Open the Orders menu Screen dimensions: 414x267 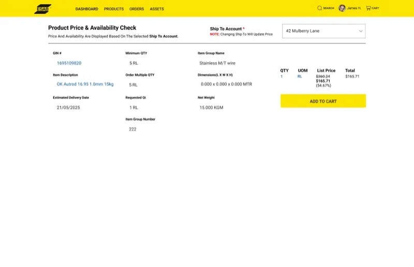137,9
